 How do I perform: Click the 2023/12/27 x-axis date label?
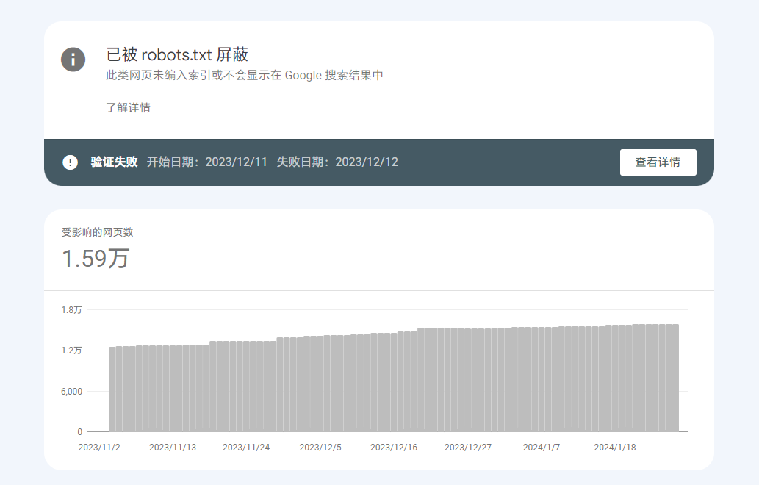coord(468,448)
